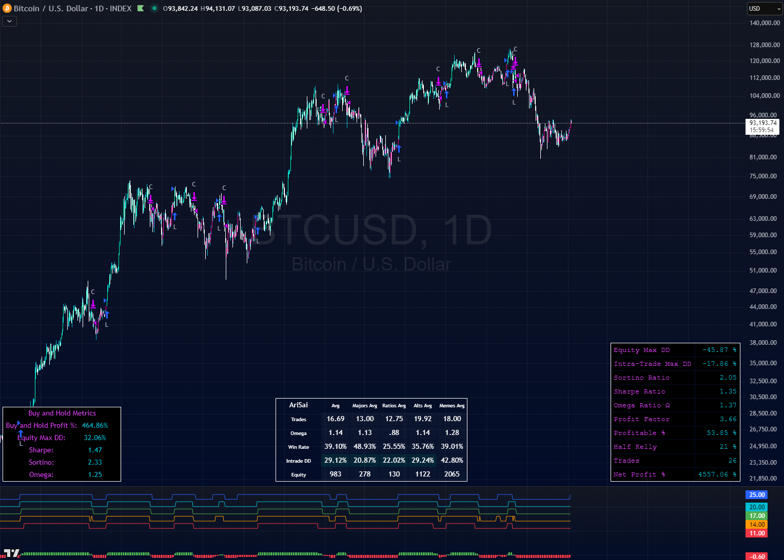Click the red -0.60 indicator value label

pos(757,556)
